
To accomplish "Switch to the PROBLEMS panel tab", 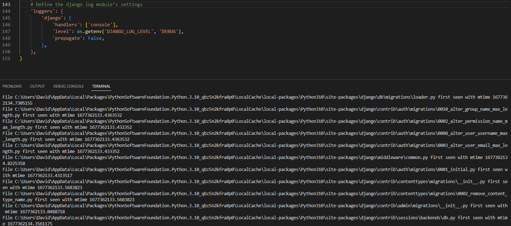I will [12, 86].
